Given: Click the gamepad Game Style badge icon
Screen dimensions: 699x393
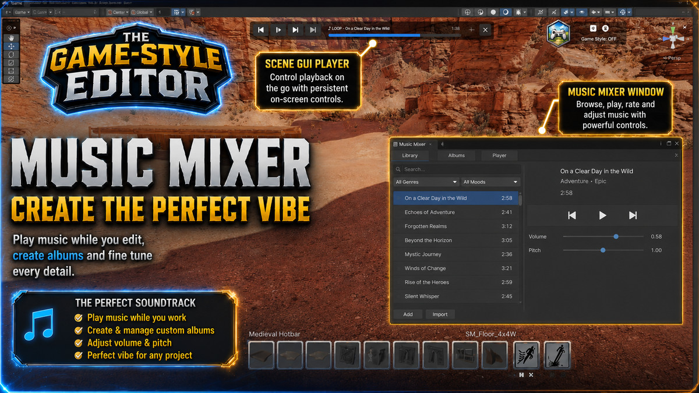Looking at the screenshot, I should (558, 34).
